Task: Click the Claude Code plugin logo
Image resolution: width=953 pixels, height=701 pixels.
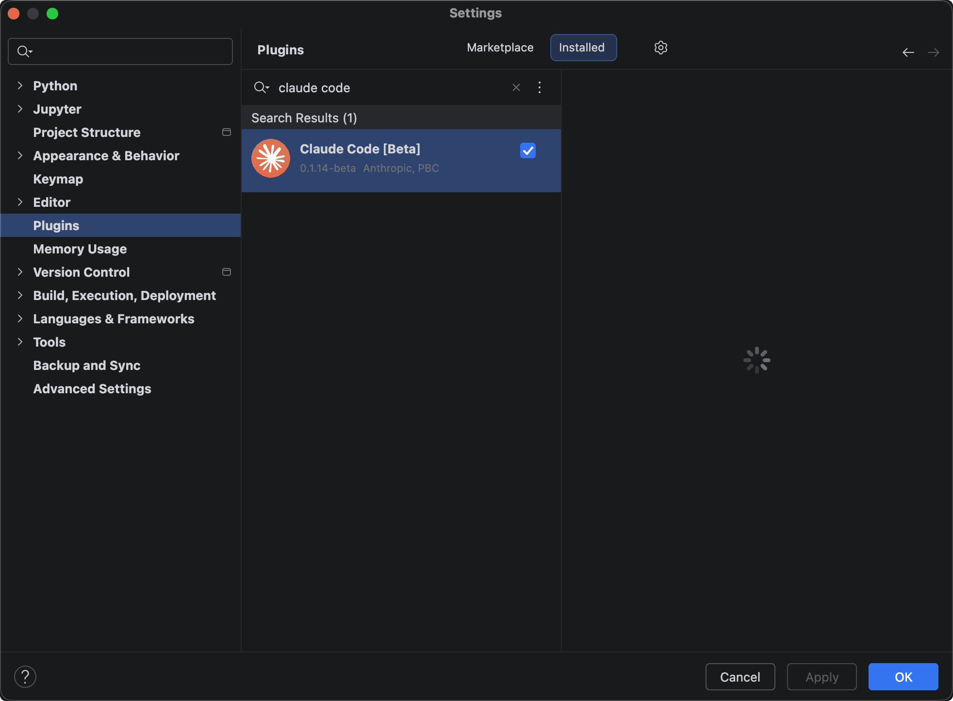Action: (x=271, y=158)
